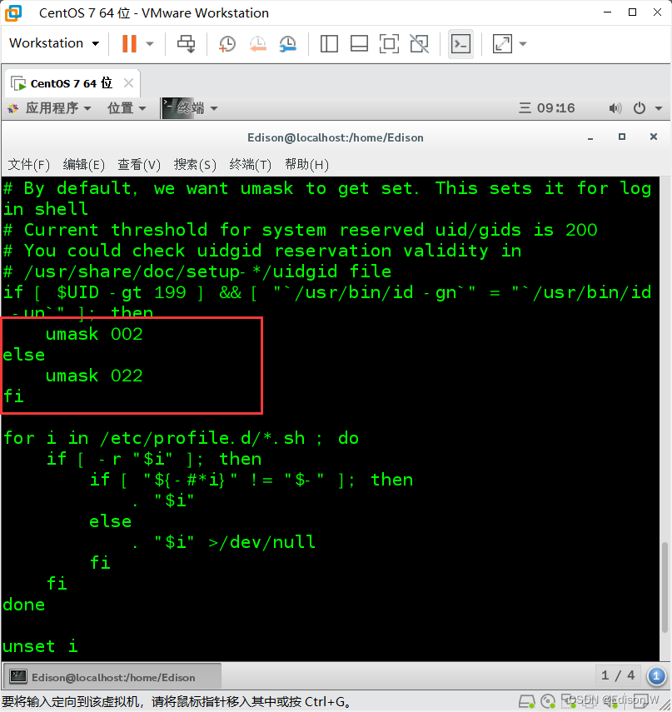This screenshot has height=712, width=672.
Task: Close the Edison@localhost terminal window
Action: point(654,137)
